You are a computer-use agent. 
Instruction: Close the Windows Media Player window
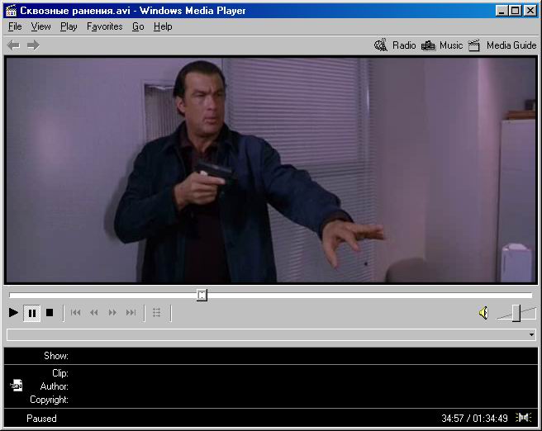530,11
